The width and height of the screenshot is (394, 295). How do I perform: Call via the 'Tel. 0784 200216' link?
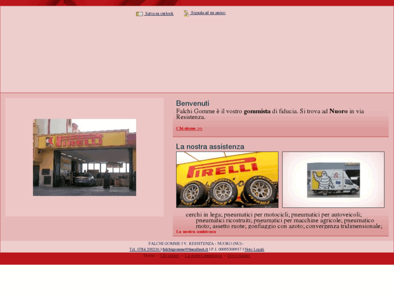coord(145,250)
